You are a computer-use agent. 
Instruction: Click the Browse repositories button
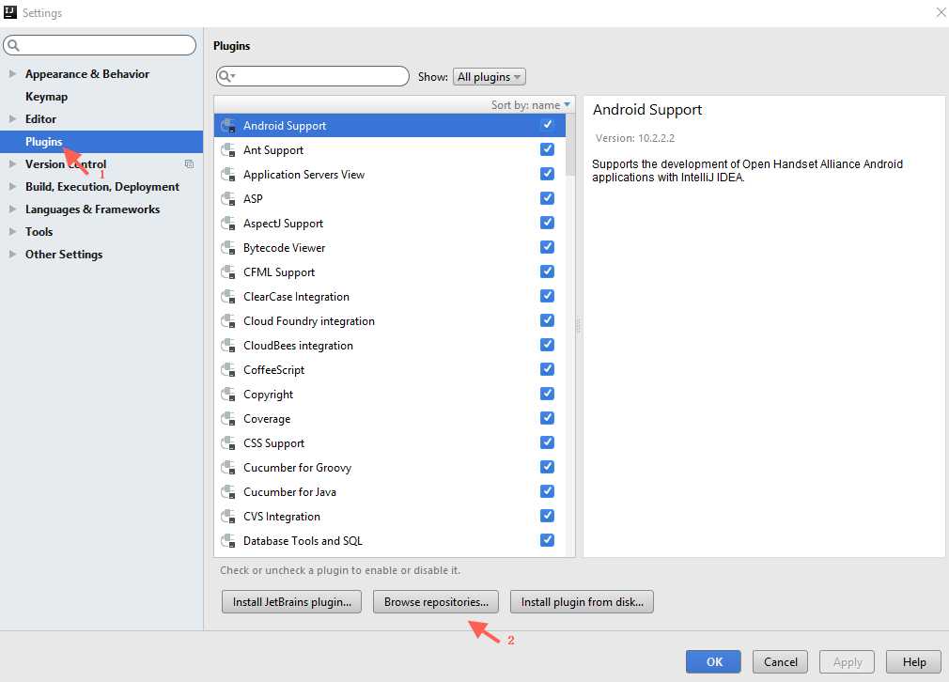pyautogui.click(x=436, y=602)
